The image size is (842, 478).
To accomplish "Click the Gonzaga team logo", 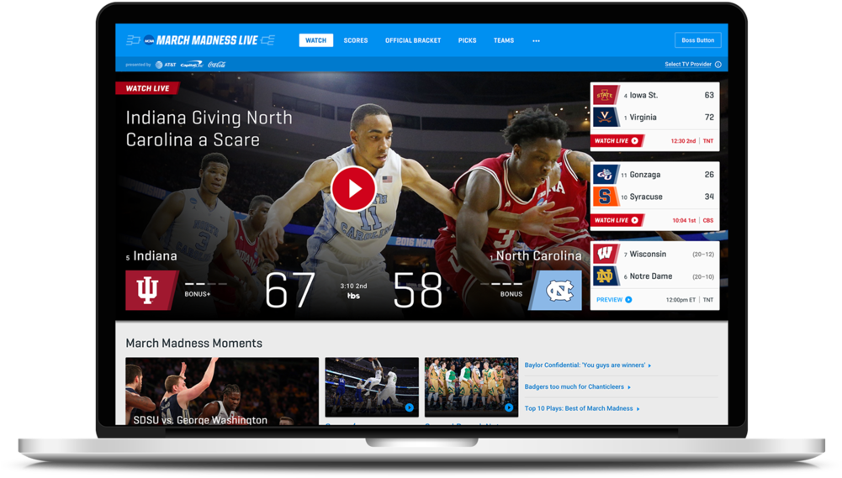I will (605, 175).
